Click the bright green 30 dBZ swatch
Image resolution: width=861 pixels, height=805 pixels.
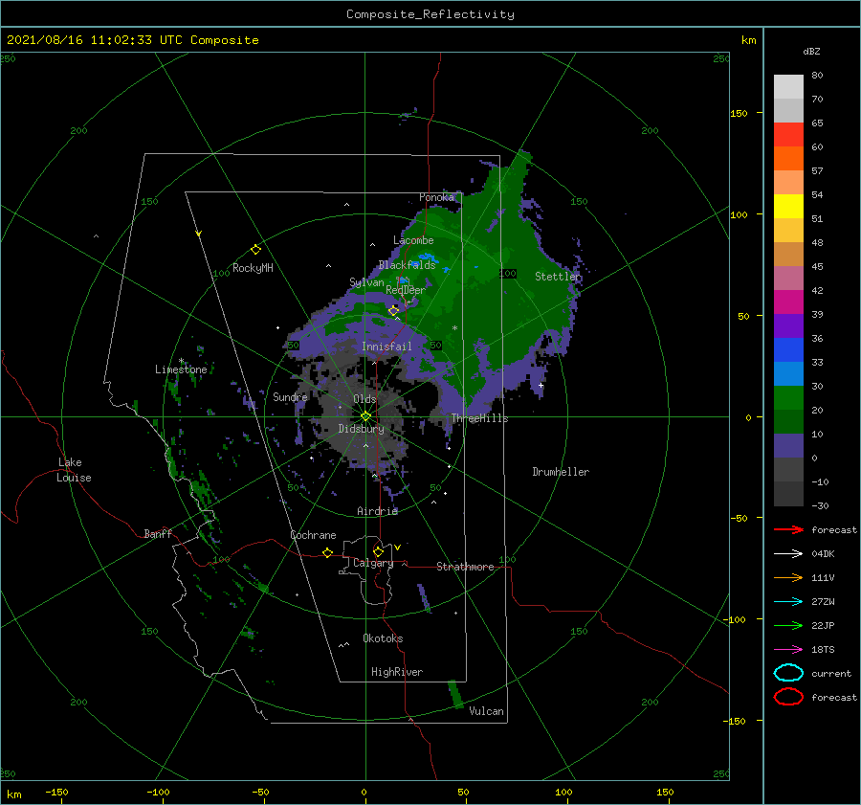click(788, 397)
